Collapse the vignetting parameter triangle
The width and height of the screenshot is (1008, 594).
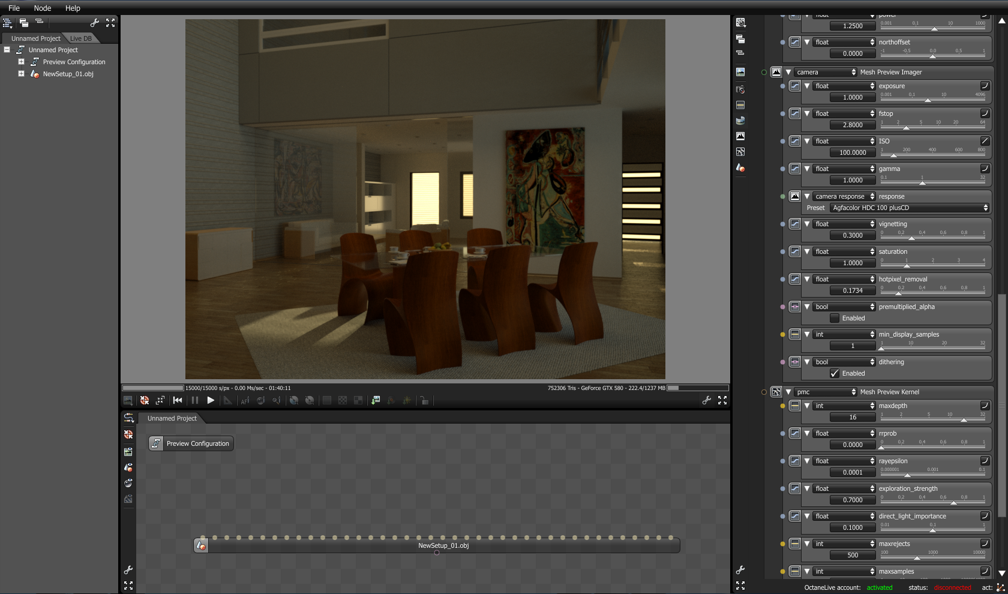click(x=807, y=224)
